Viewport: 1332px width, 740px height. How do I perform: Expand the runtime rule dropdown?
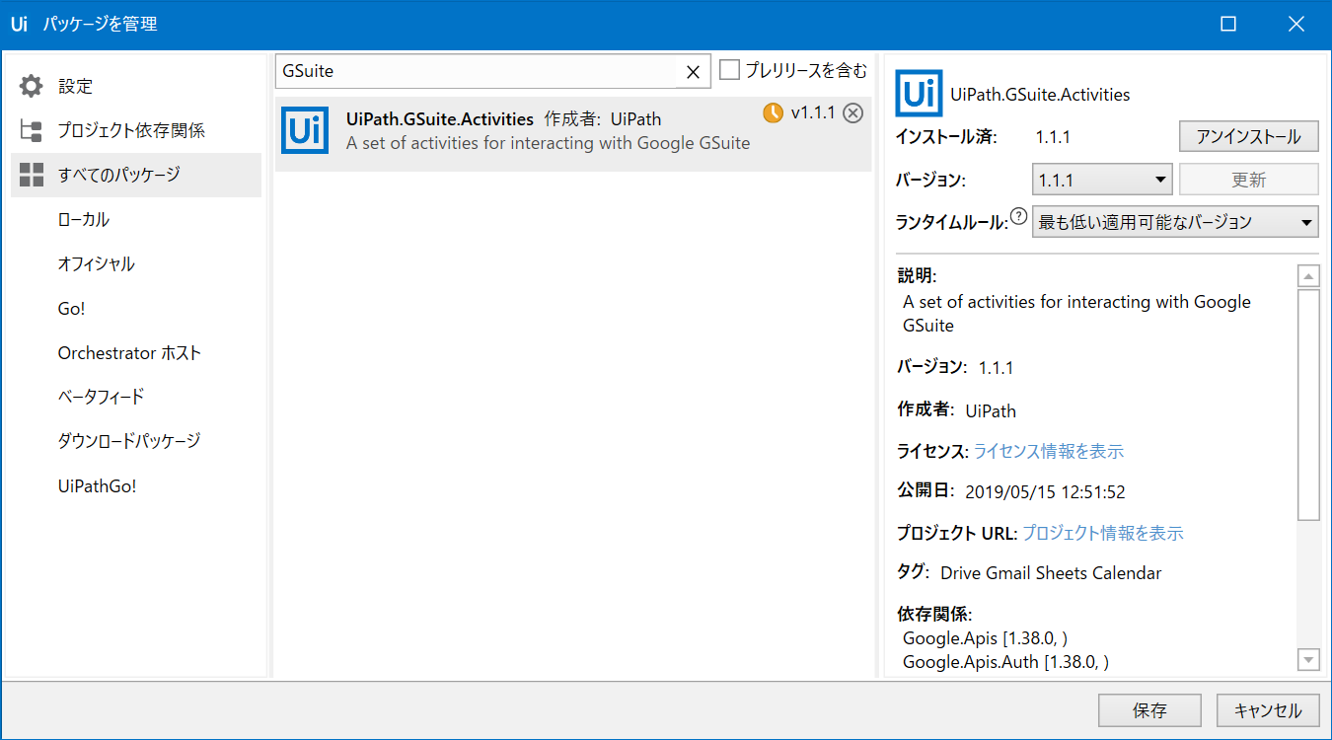pos(1175,222)
